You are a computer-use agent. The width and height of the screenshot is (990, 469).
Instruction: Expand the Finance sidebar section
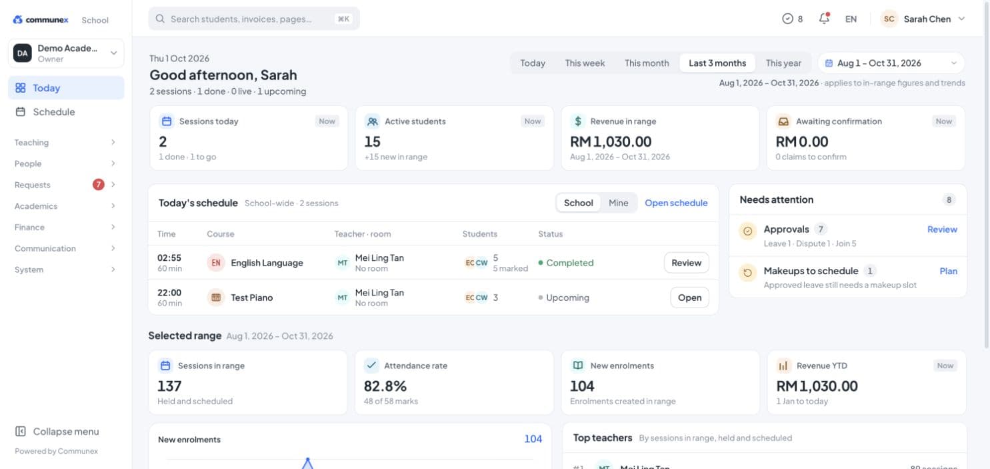point(66,227)
